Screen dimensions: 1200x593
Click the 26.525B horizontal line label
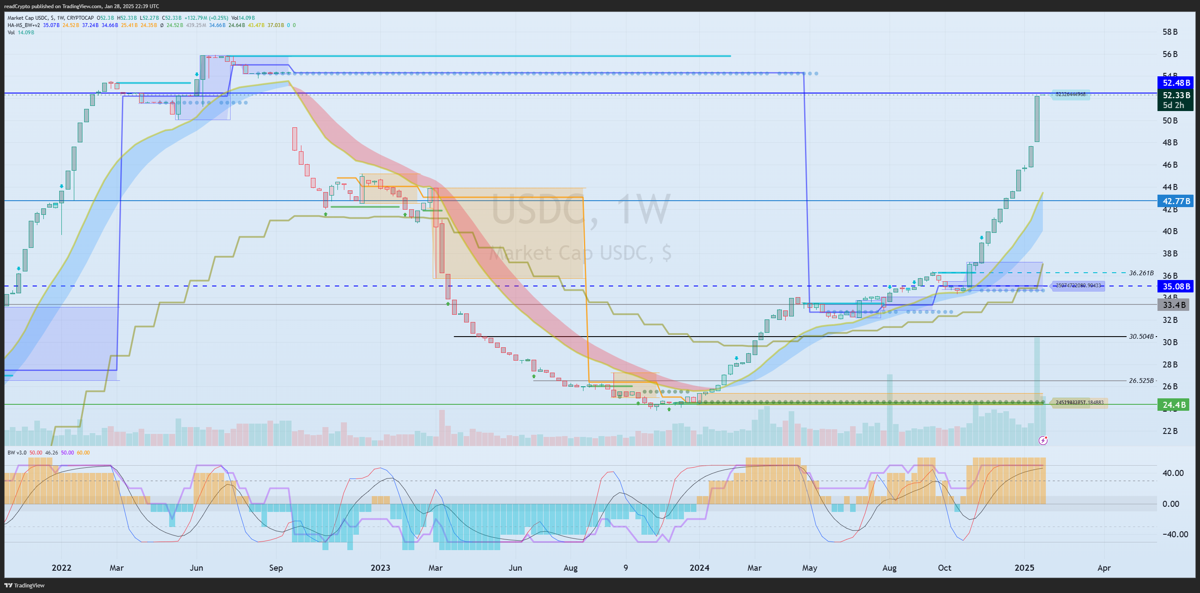click(x=1141, y=380)
